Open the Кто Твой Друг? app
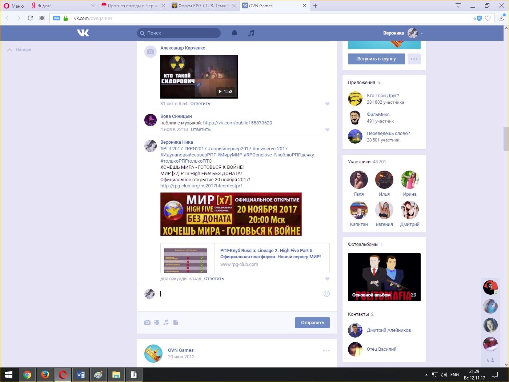The image size is (509, 382). 383,96
